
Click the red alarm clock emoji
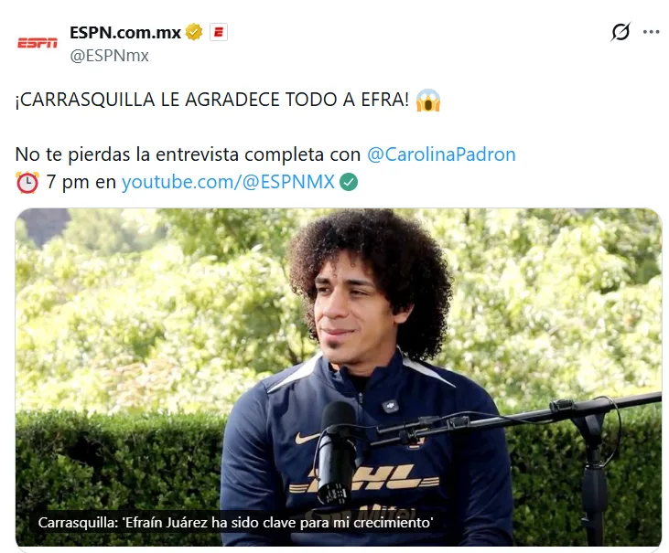coord(27,182)
